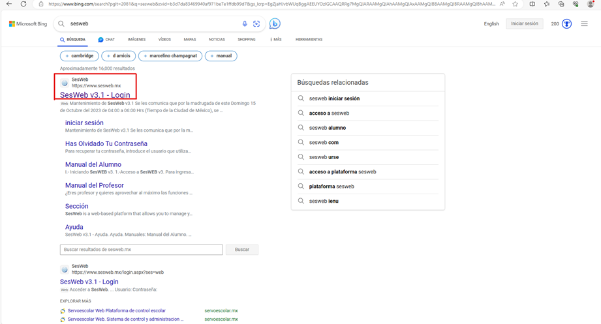
Task: Search related 'acceso a plataforma sesweb'
Action: (343, 171)
